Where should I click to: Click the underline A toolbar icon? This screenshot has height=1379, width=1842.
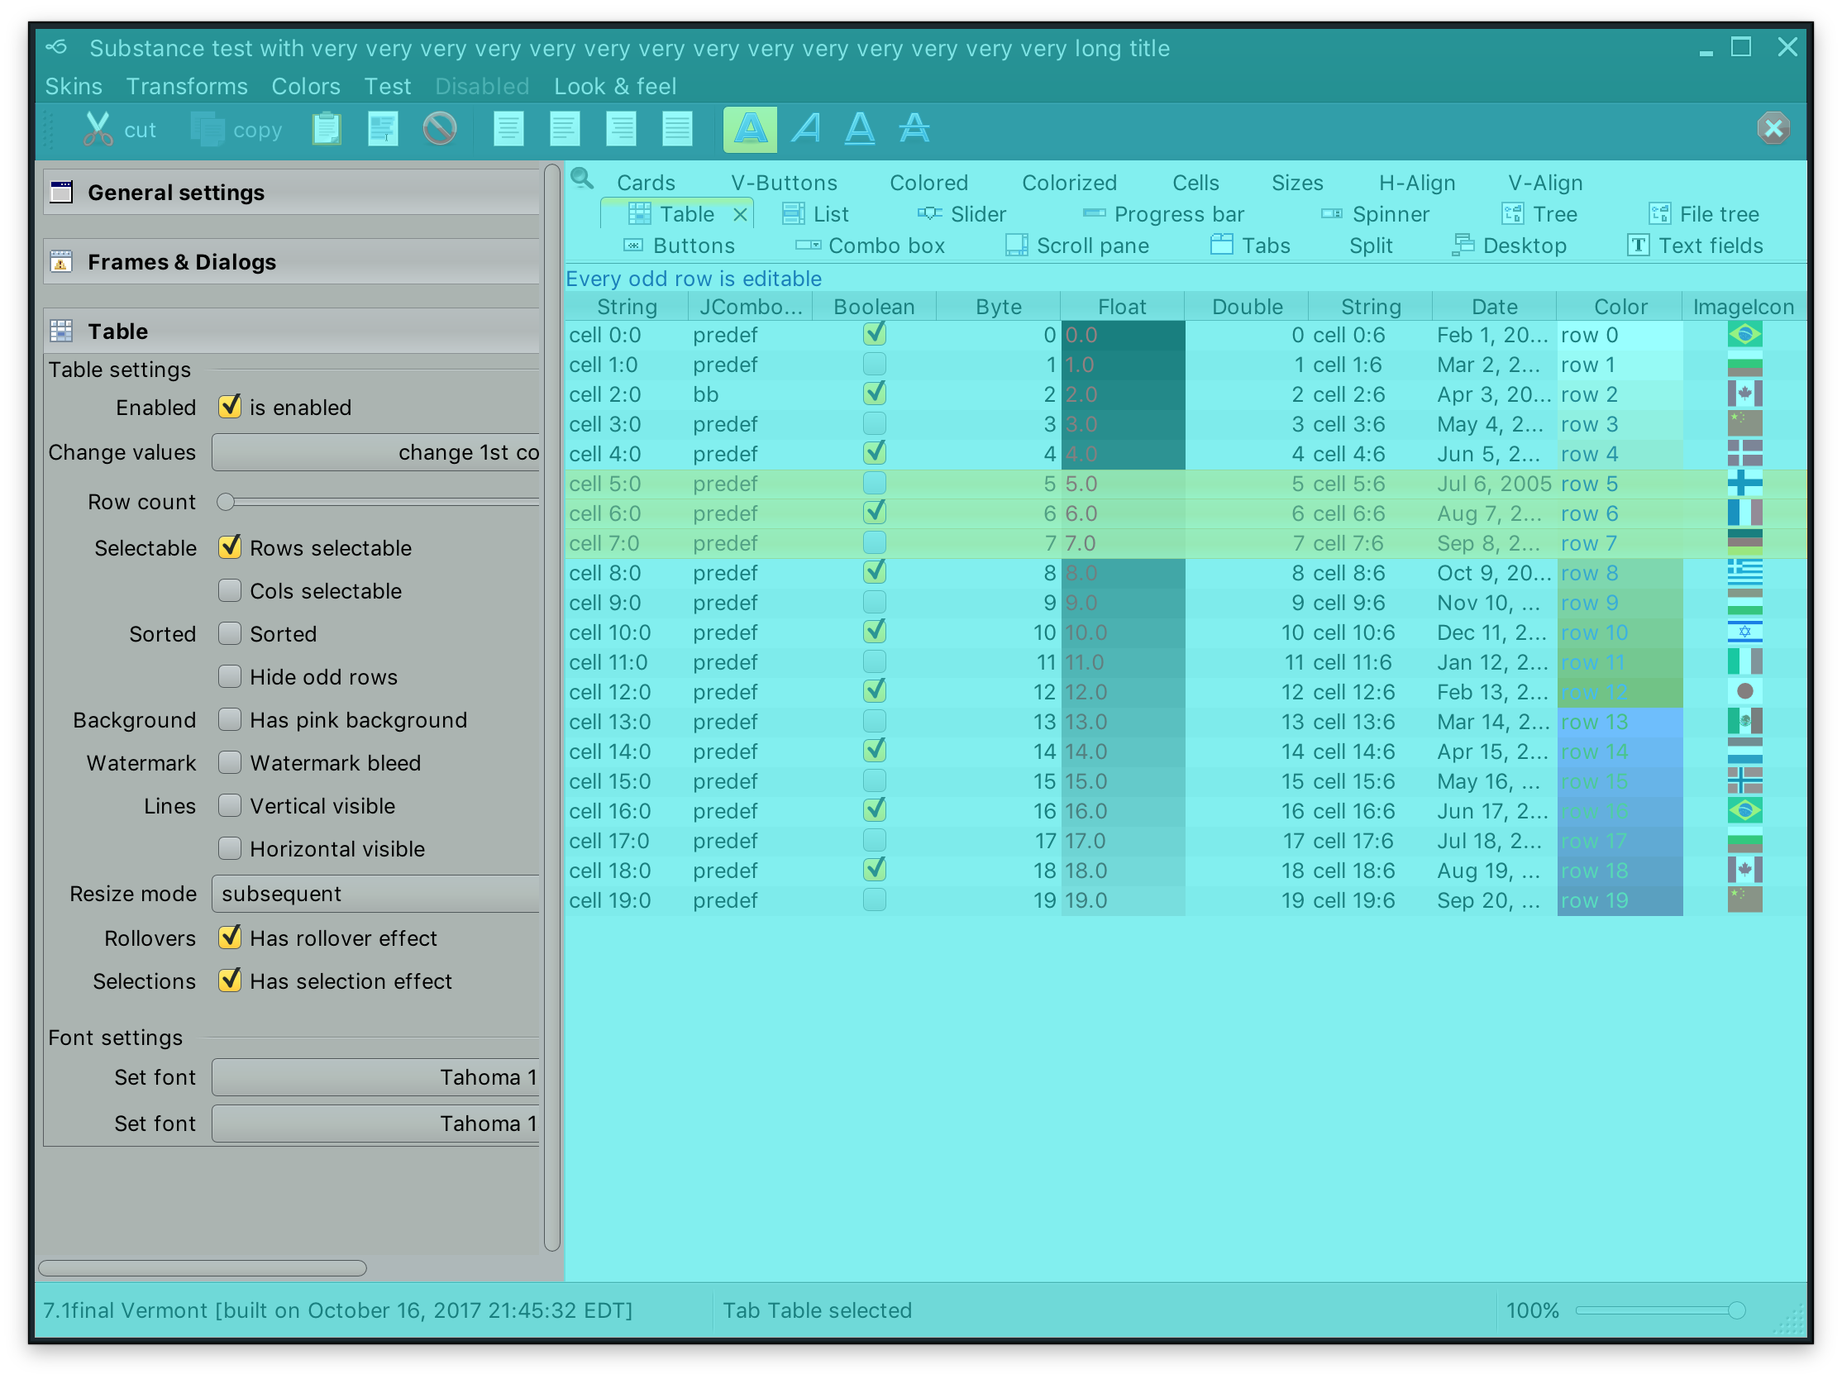coord(859,129)
